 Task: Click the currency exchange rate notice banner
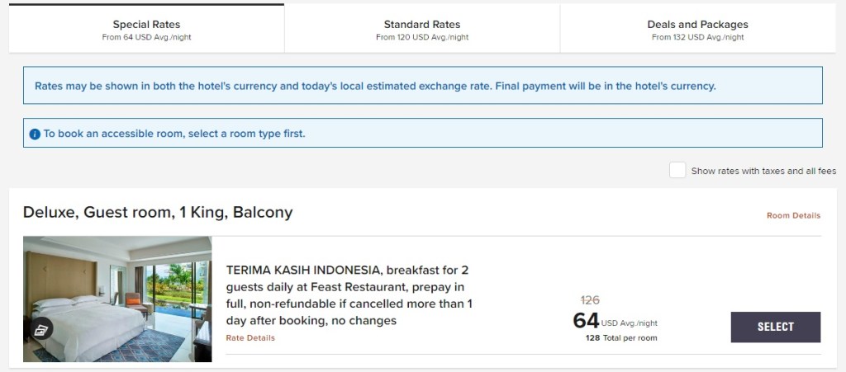coord(375,86)
